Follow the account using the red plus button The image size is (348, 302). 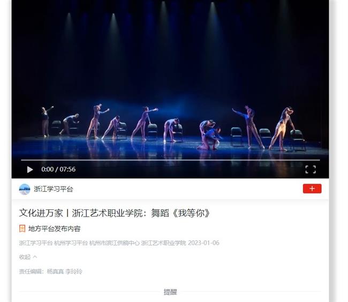coord(312,188)
